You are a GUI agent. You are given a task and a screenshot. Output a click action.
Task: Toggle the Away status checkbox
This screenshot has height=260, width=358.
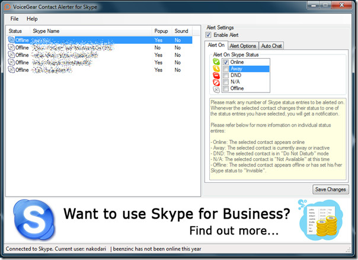coord(226,69)
